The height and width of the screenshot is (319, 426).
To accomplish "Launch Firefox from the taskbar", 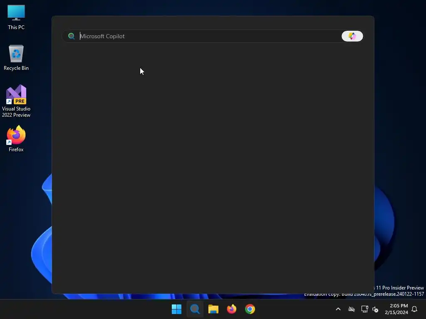I will click(x=231, y=309).
